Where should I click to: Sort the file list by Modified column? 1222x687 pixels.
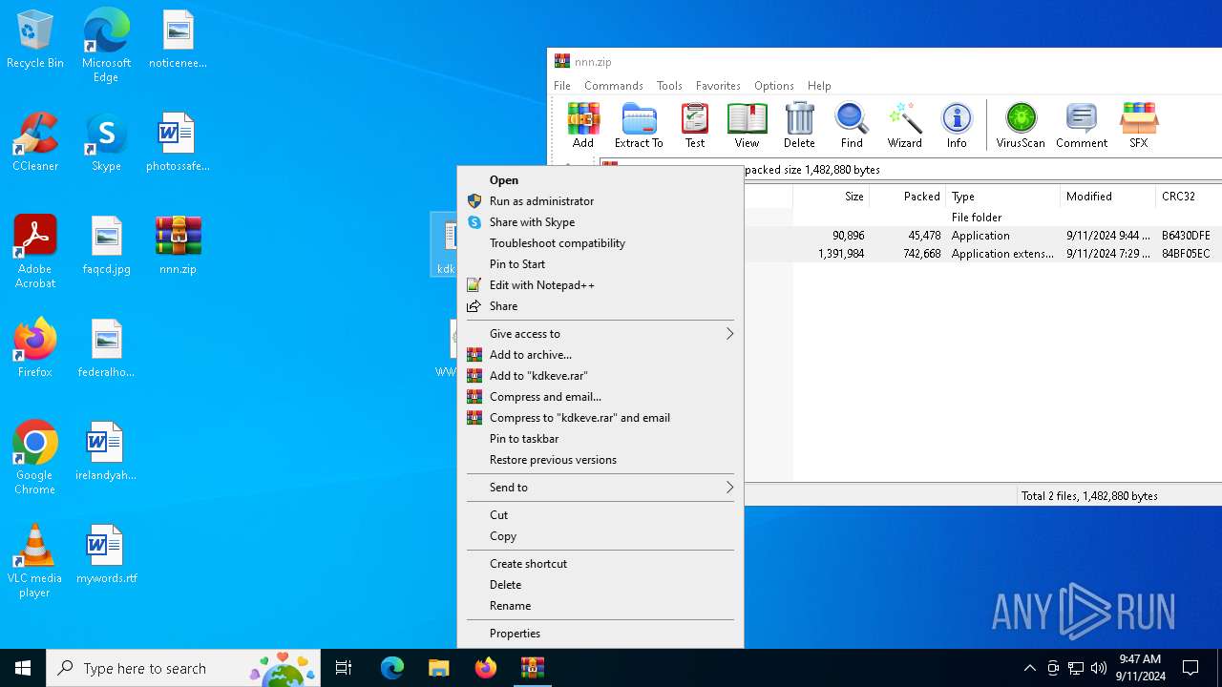point(1107,197)
